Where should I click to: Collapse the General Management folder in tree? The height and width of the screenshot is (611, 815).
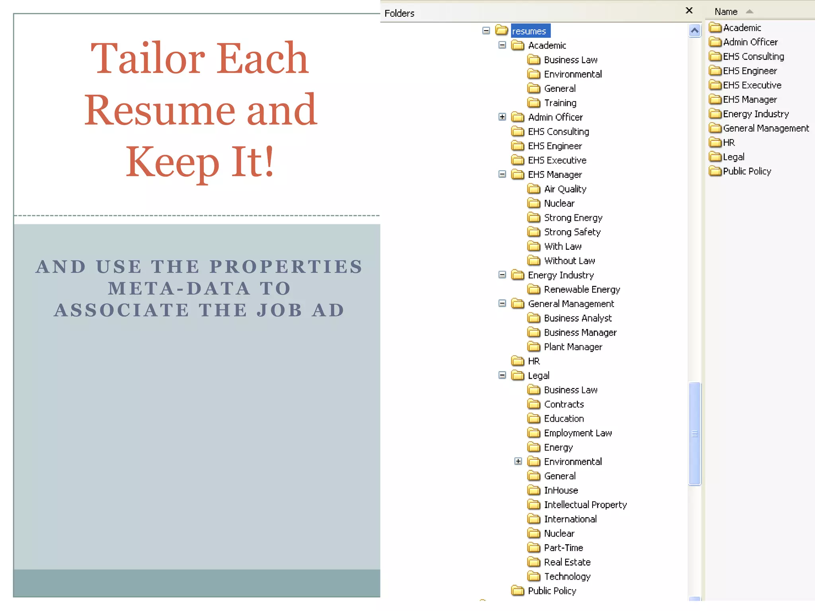(x=502, y=304)
